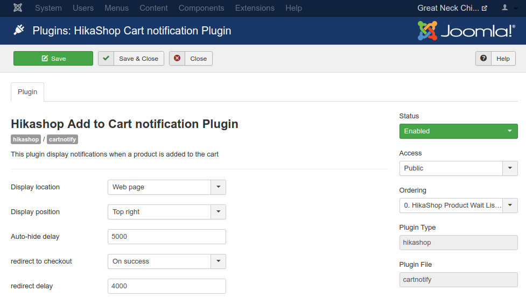Viewport: 526px width, 305px height.
Task: Open the Great Neck site preview link
Action: click(452, 8)
